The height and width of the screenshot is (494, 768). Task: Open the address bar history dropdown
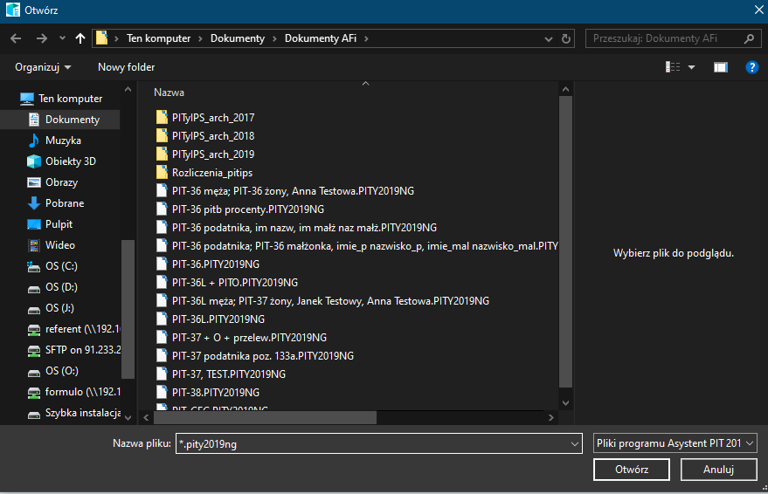pyautogui.click(x=549, y=38)
